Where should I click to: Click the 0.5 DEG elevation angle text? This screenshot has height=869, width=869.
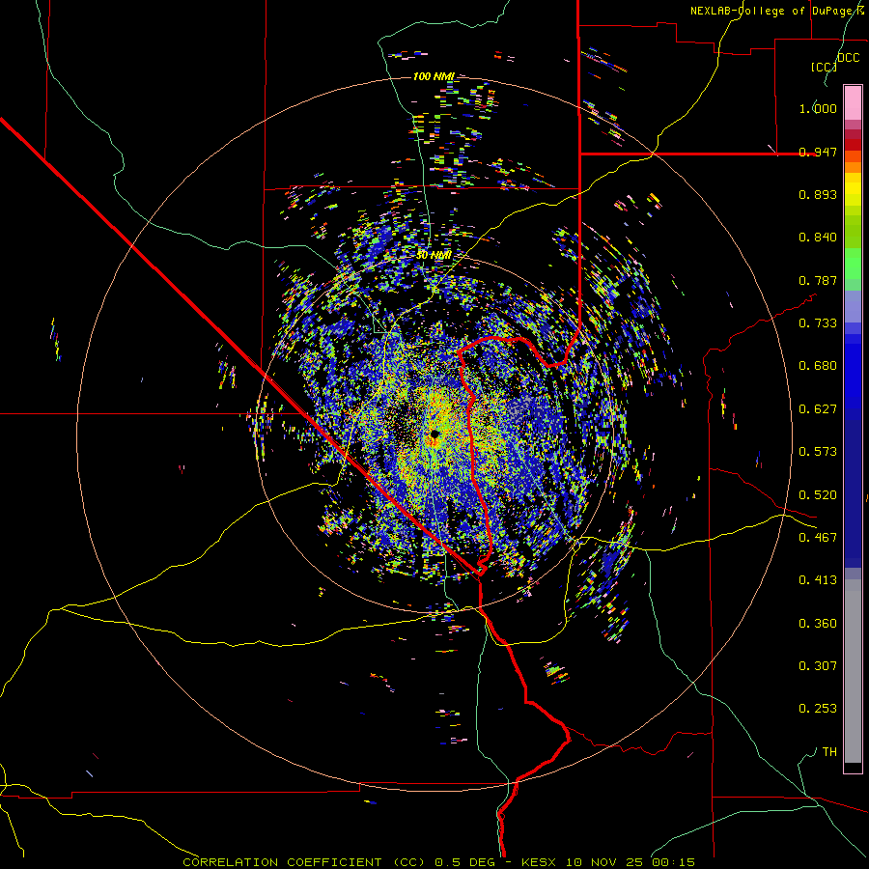point(464,862)
